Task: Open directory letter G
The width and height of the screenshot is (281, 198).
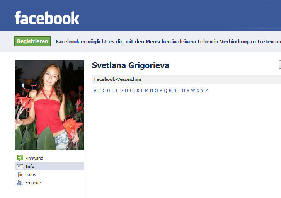Action: 122,90
